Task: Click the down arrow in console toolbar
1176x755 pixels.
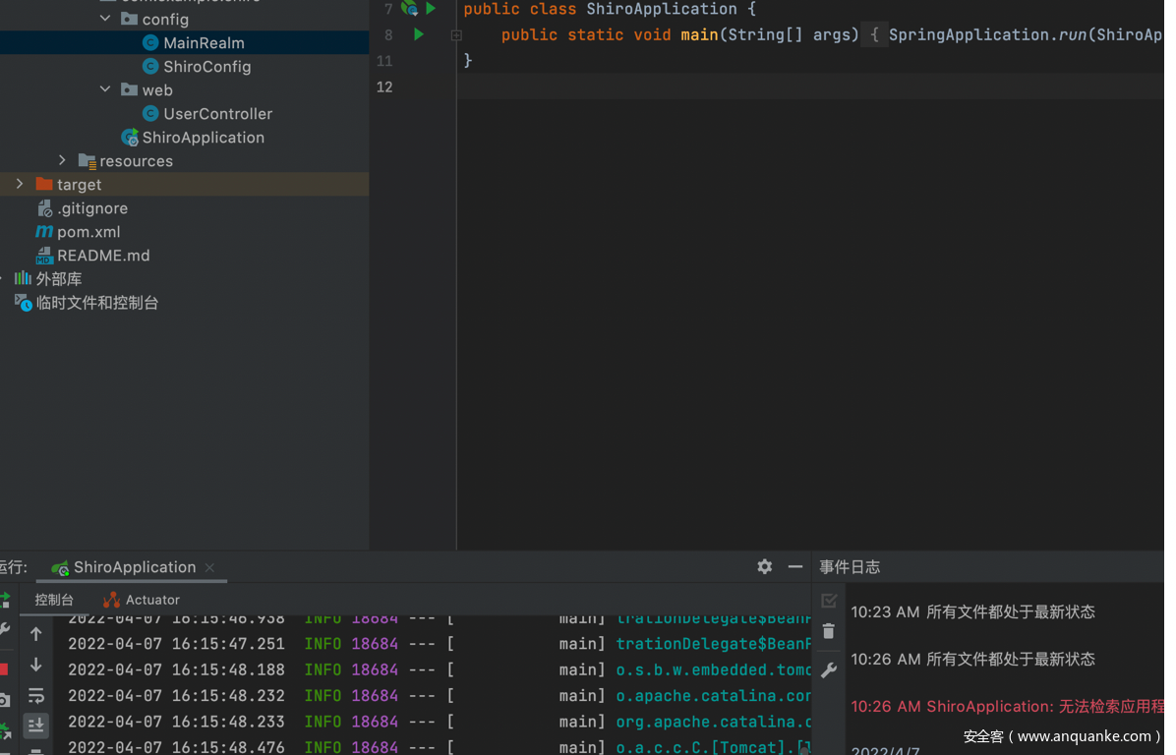Action: pyautogui.click(x=36, y=665)
